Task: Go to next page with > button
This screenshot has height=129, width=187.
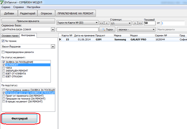Action: click(x=135, y=23)
